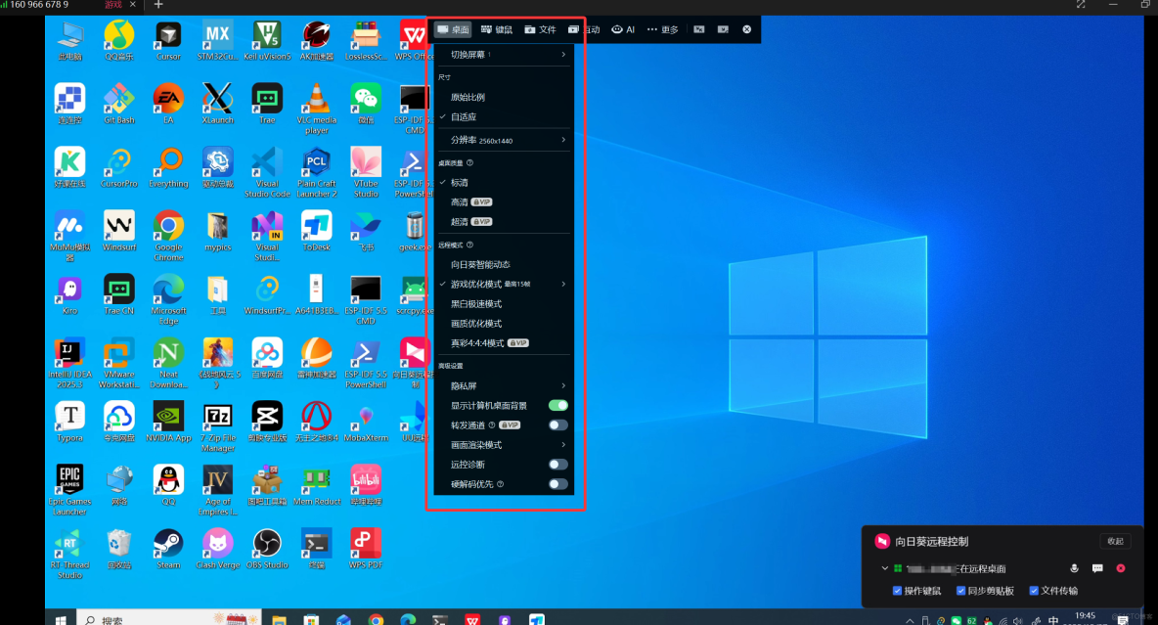Screen dimensions: 1158x625
Task: Open the 键鼠 keyboard-mouse toolbar icon
Action: coord(497,28)
